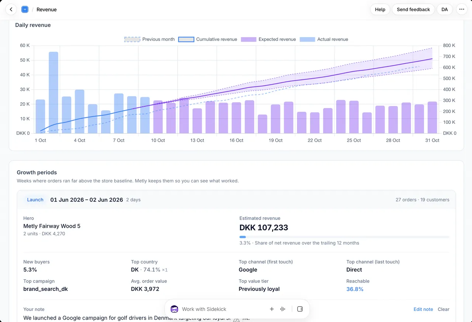Click the avg. order value DKK 3,972
Viewport: 472px width, 322px height.
(145, 289)
